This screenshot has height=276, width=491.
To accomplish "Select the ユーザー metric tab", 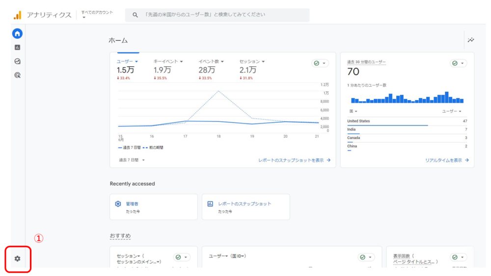I will [127, 62].
